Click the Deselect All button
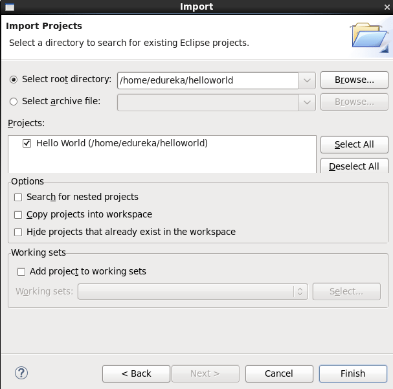The height and width of the screenshot is (389, 393). click(354, 166)
